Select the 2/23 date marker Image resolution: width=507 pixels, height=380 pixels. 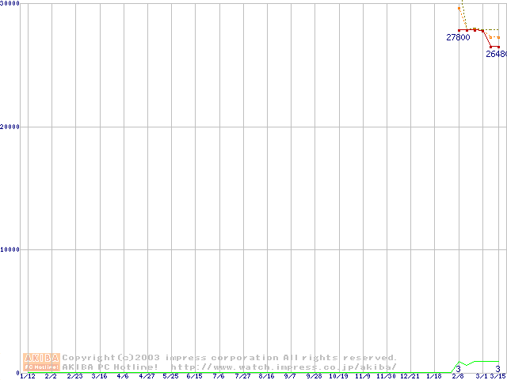point(75,377)
